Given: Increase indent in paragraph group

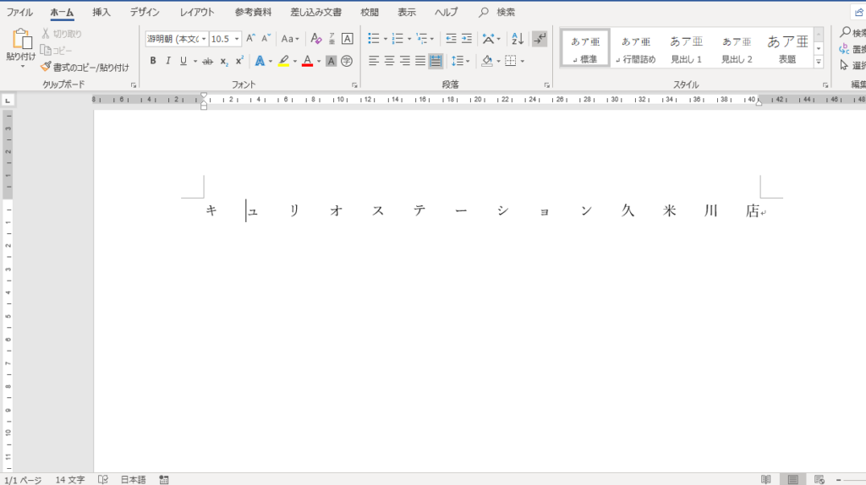Looking at the screenshot, I should click(467, 39).
